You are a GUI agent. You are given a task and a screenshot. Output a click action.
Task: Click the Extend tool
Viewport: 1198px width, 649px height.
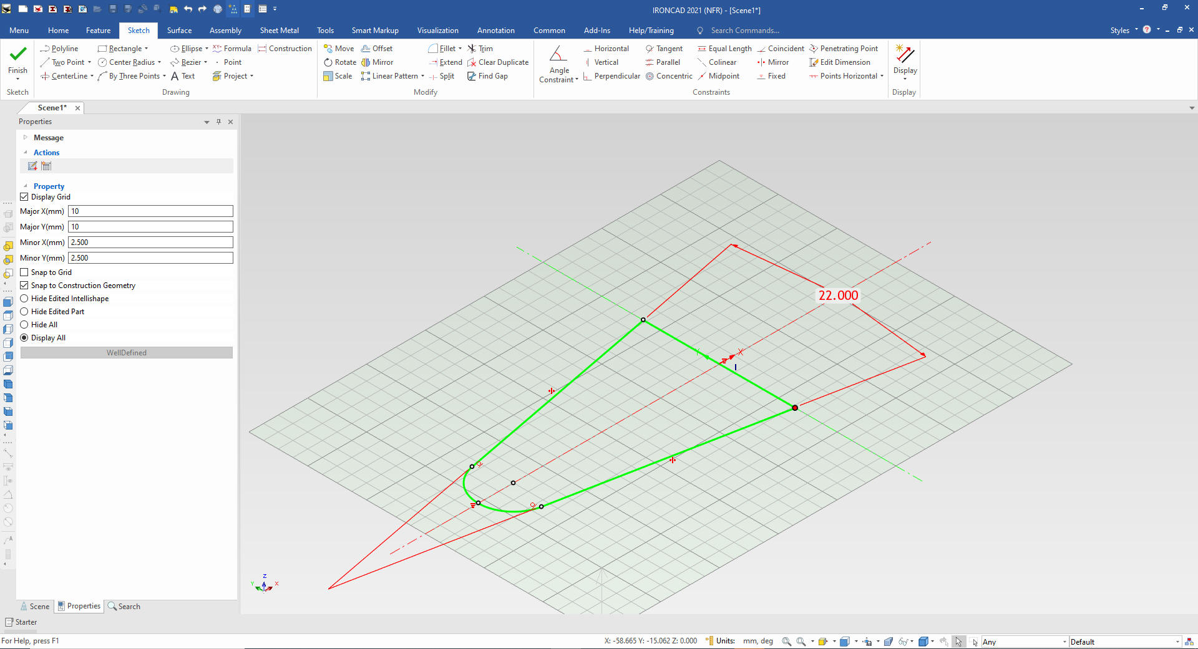445,62
